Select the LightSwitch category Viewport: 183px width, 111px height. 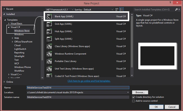(20, 49)
